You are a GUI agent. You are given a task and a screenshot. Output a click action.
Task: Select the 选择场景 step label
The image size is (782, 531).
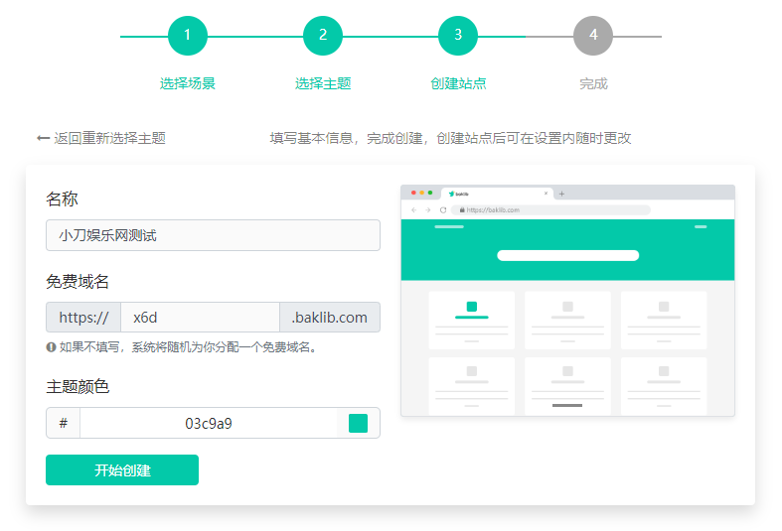(x=188, y=83)
